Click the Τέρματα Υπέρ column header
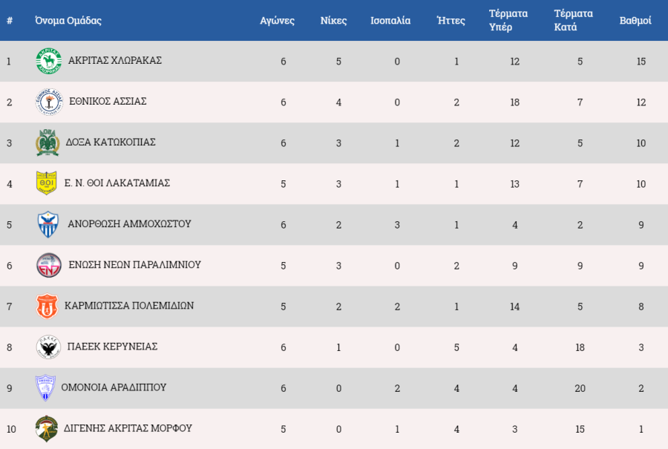Viewport: 668px width, 449px height. [508, 20]
